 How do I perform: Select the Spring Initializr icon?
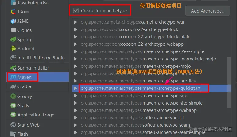coord(13,68)
